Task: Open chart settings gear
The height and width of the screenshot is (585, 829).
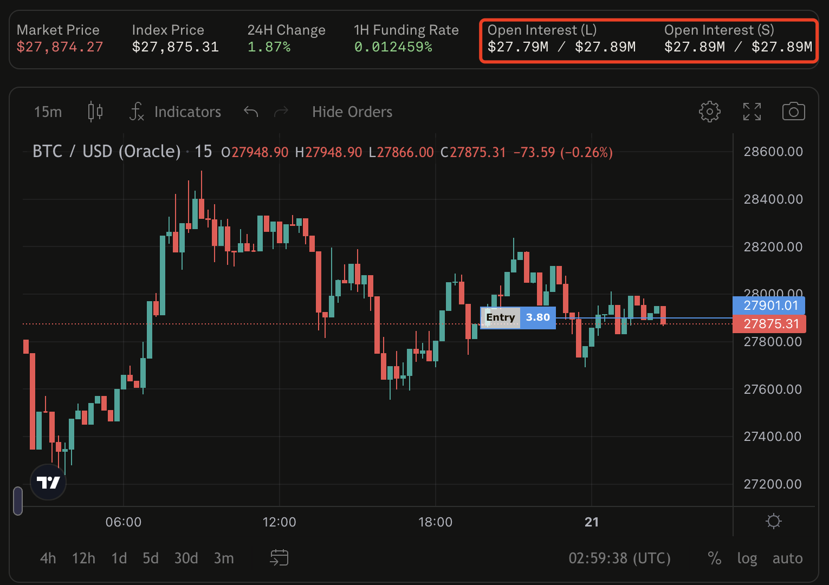Action: pos(709,112)
